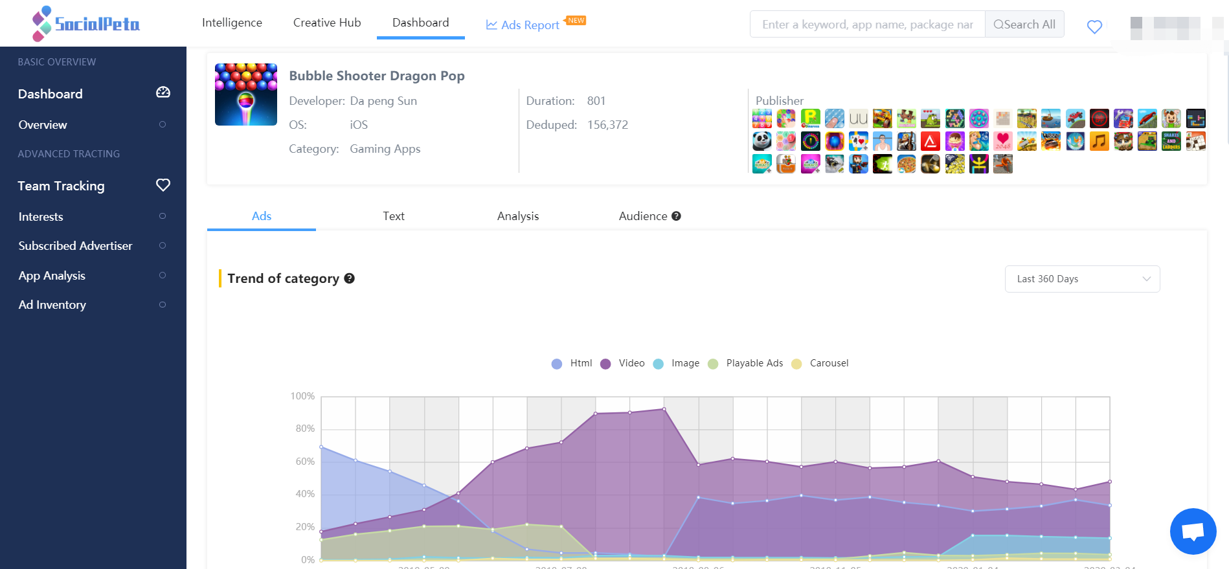Click the Search All button
The height and width of the screenshot is (569, 1229).
coord(1024,24)
